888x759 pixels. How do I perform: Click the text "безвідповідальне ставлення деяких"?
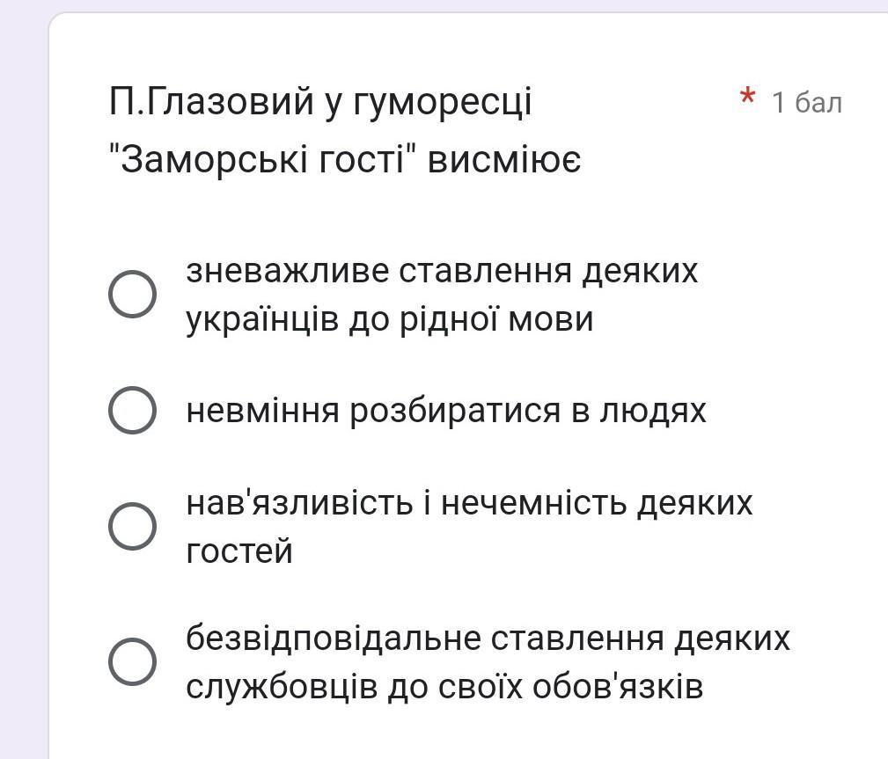488,639
